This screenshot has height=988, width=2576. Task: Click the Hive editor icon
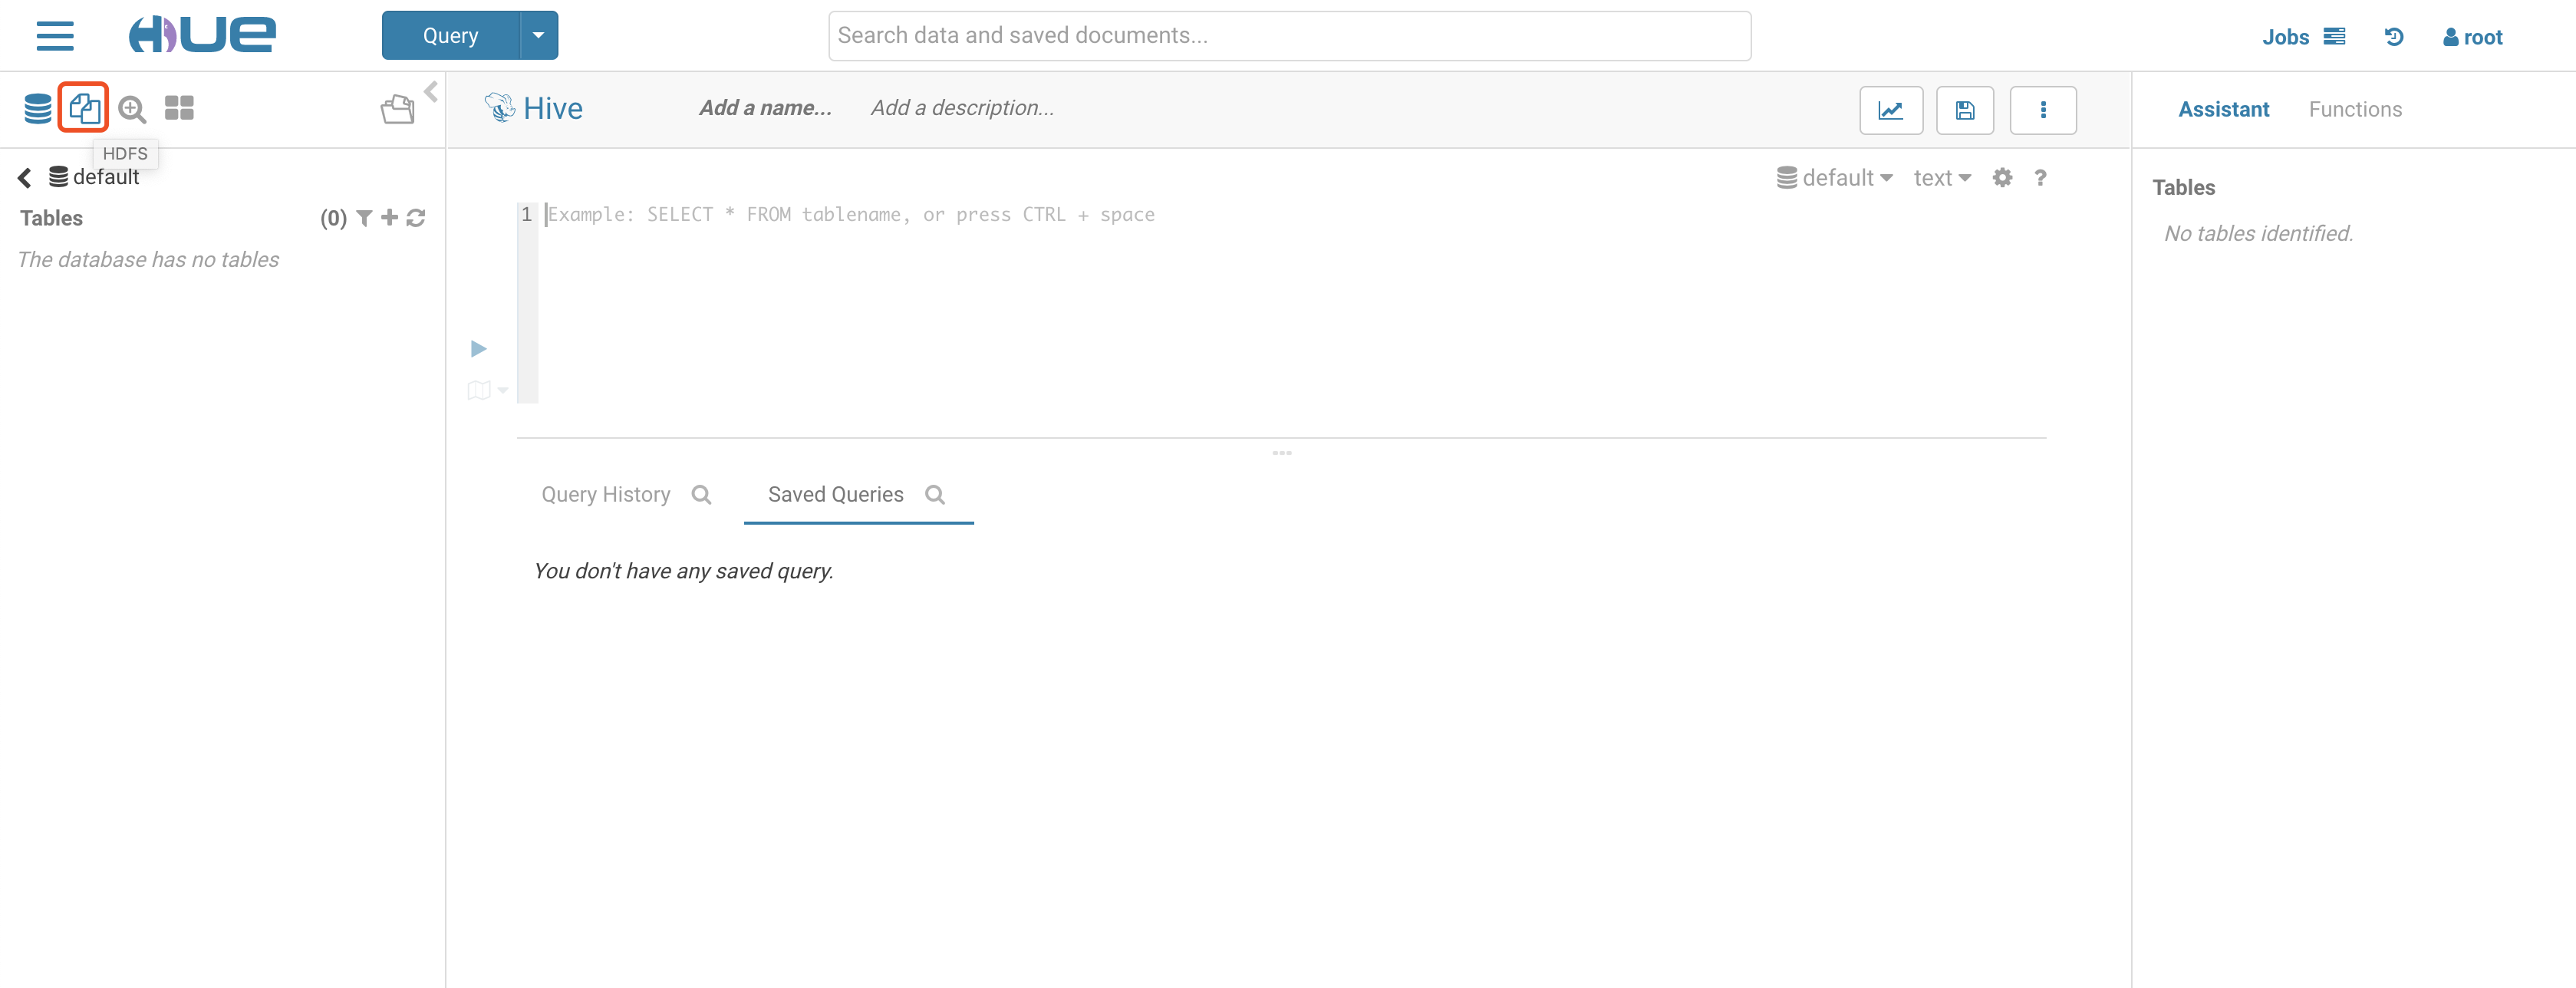(499, 107)
